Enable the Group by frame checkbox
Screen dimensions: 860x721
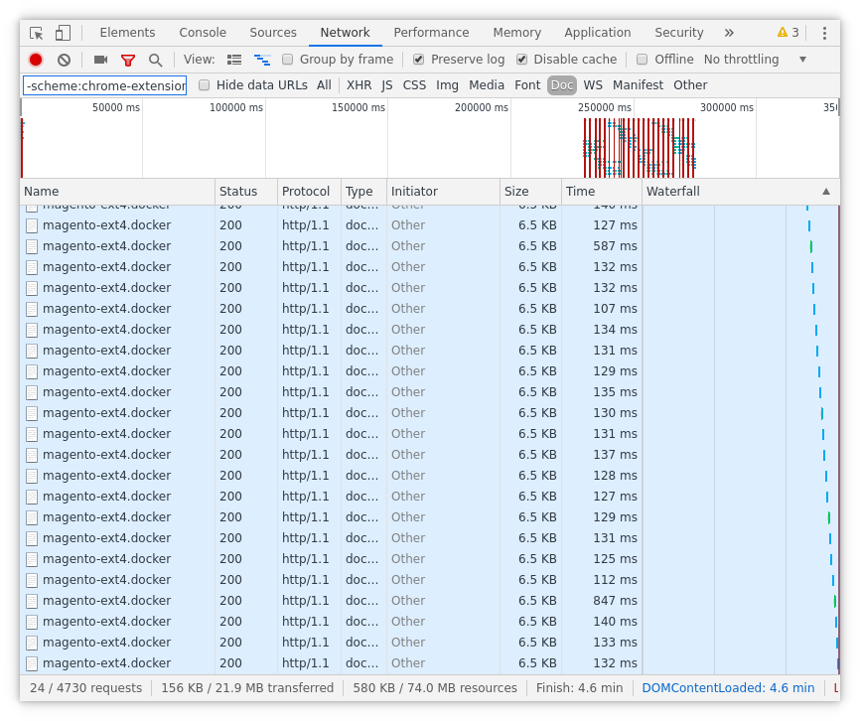pyautogui.click(x=288, y=60)
